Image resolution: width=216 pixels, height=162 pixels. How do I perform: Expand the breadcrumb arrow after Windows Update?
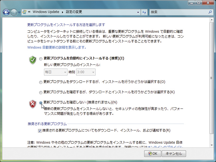tap(62, 12)
